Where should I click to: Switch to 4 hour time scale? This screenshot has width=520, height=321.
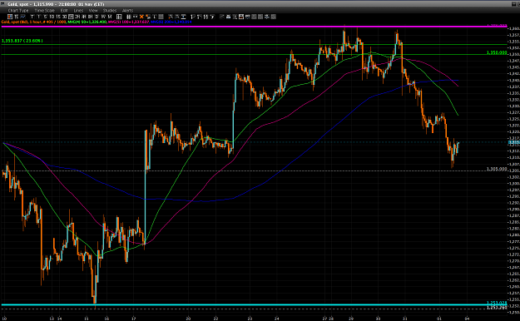click(84, 17)
